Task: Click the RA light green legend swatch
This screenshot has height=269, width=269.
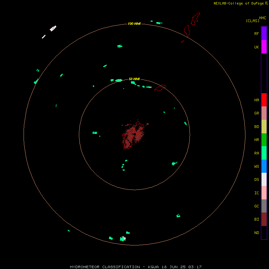Action: click(264, 153)
